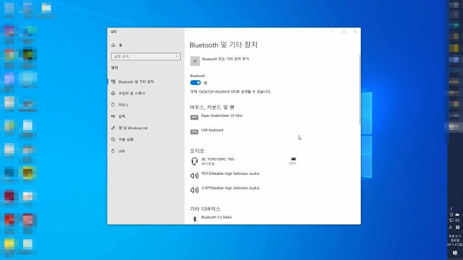The image size is (463, 260).
Task: Select the JBL TUNE130NC TWS headset
Action: 217,161
